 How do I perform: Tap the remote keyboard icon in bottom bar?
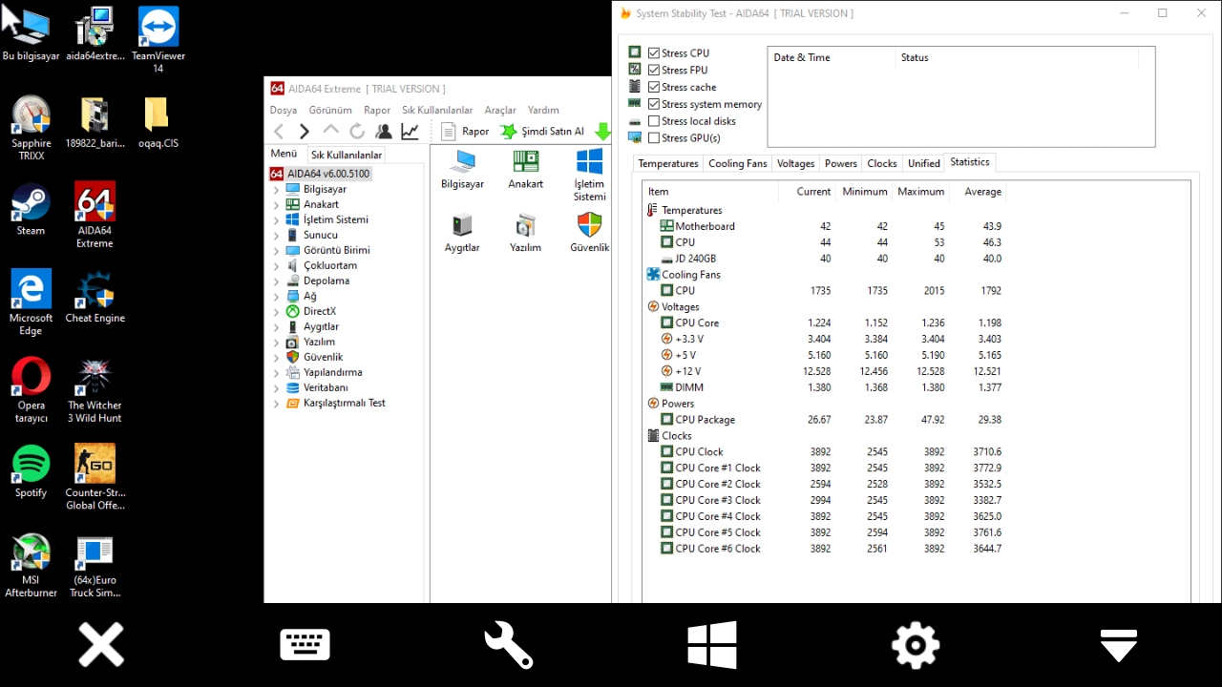click(305, 645)
